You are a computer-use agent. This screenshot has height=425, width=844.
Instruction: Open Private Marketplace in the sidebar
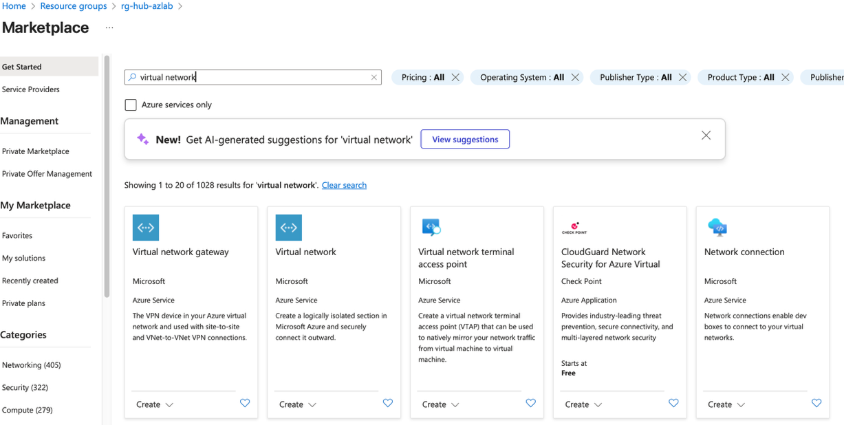[36, 151]
